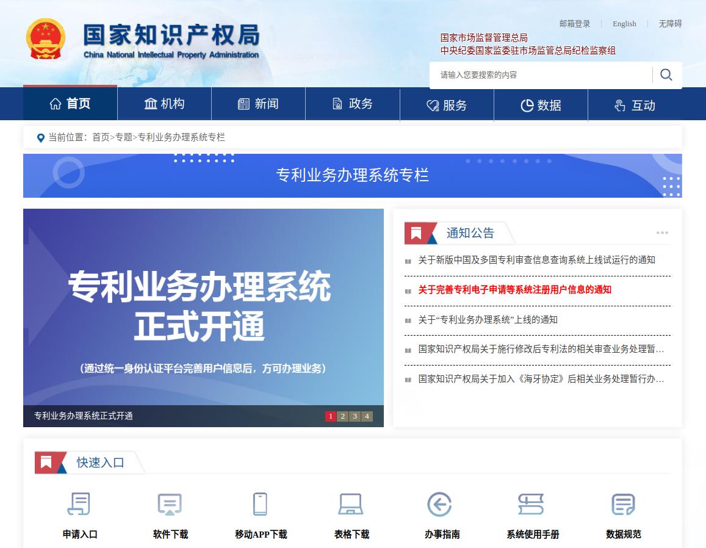Click the 邮箱登录 link

pyautogui.click(x=575, y=24)
